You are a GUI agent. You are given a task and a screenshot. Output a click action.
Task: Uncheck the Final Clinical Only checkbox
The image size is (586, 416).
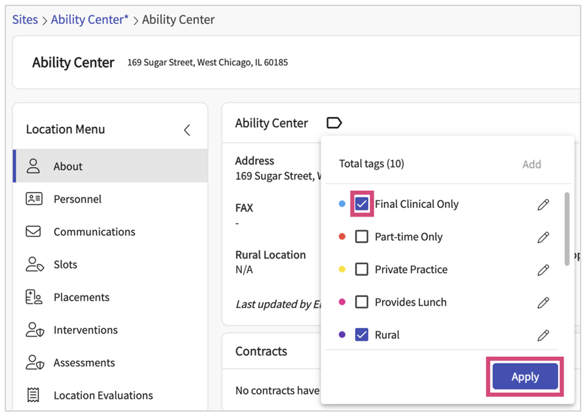362,204
